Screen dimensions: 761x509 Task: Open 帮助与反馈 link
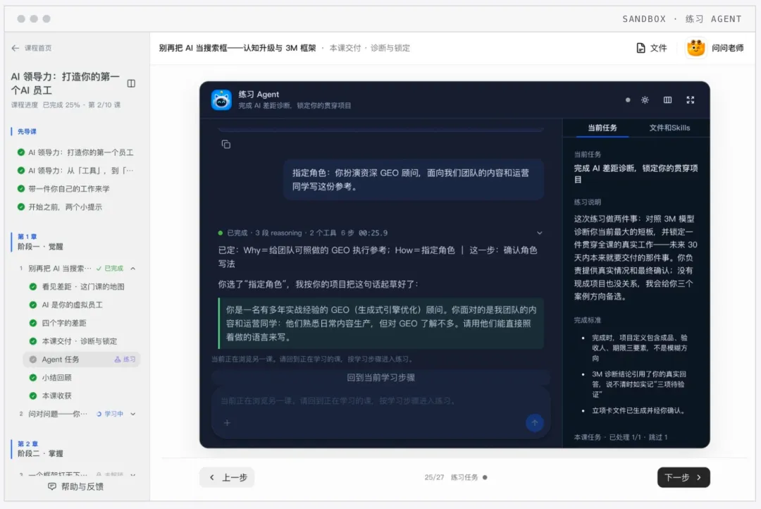click(75, 486)
